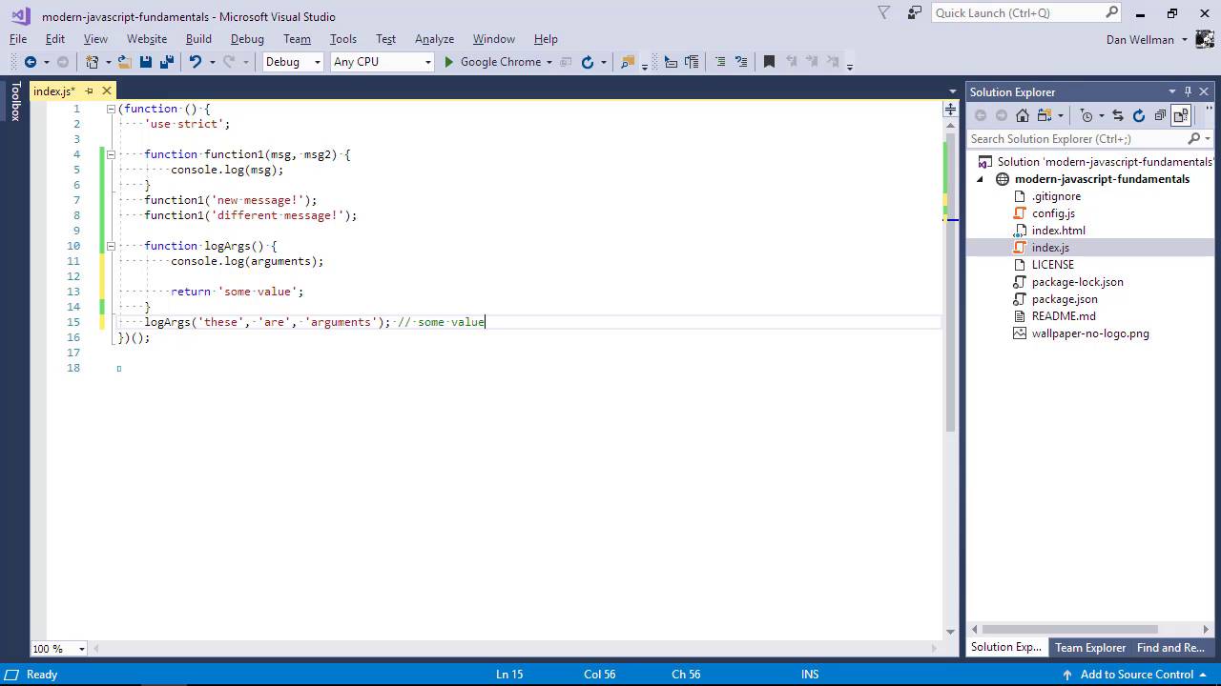Toggle auto hide pin on Solution Explorer
Image resolution: width=1221 pixels, height=686 pixels.
1188,91
